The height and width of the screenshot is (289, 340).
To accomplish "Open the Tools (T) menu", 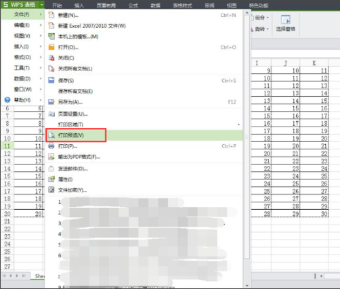I will 22,68.
